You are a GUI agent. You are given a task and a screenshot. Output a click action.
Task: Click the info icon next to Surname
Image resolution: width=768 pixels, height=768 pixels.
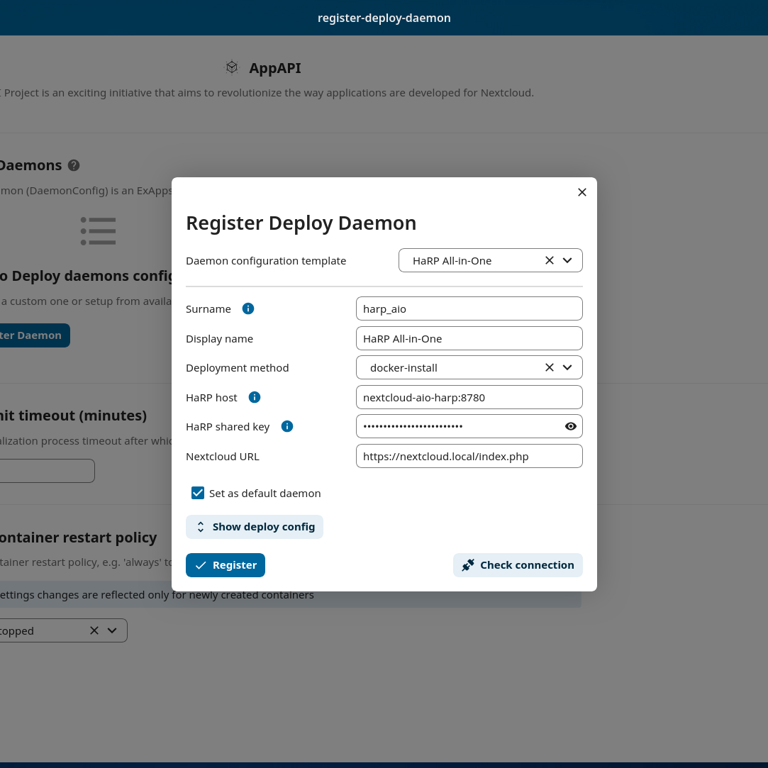(x=248, y=308)
